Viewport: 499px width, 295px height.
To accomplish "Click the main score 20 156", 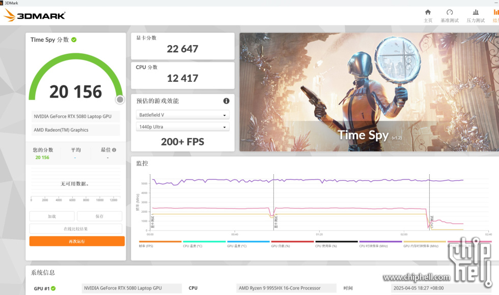I will [x=76, y=92].
